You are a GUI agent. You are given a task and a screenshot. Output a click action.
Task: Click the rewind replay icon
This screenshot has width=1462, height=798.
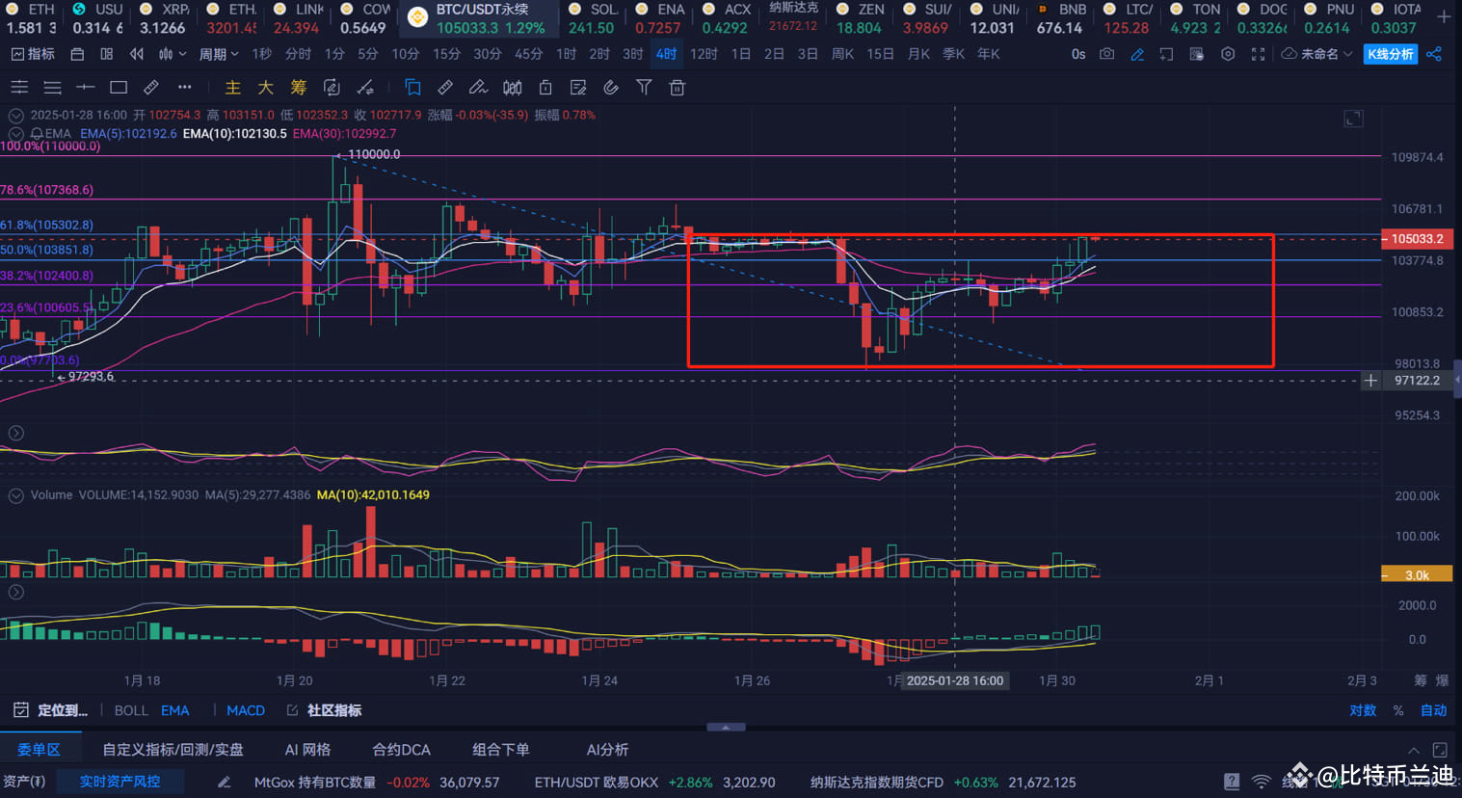136,54
